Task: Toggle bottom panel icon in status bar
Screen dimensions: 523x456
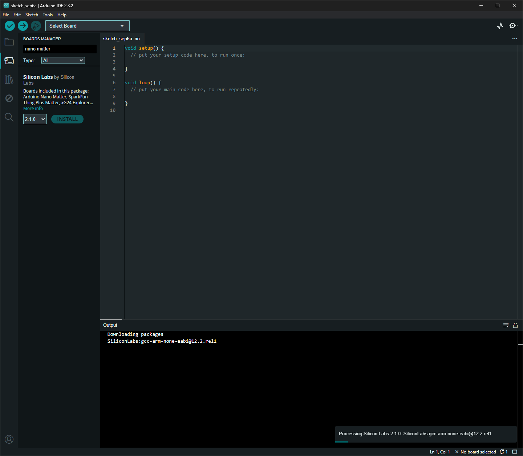Action: (515, 452)
